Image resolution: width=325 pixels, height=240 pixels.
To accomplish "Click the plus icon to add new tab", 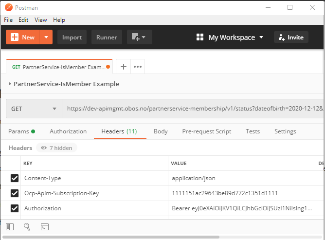I will tap(124, 67).
